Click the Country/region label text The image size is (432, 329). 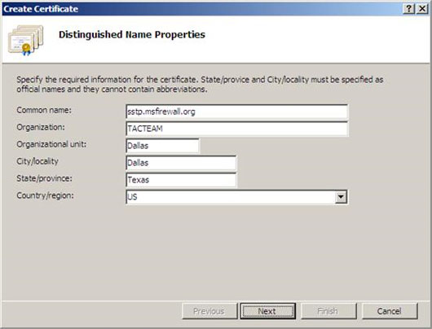[45, 195]
